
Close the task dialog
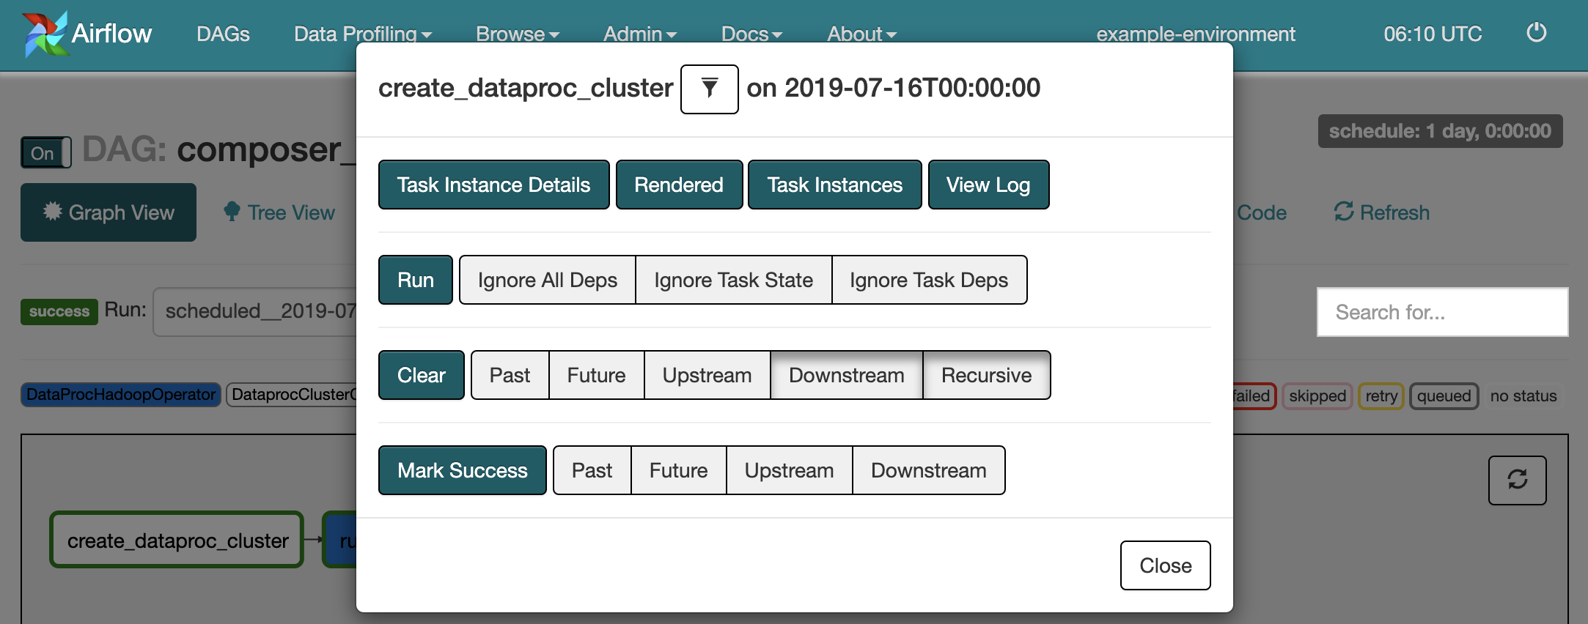click(x=1164, y=565)
